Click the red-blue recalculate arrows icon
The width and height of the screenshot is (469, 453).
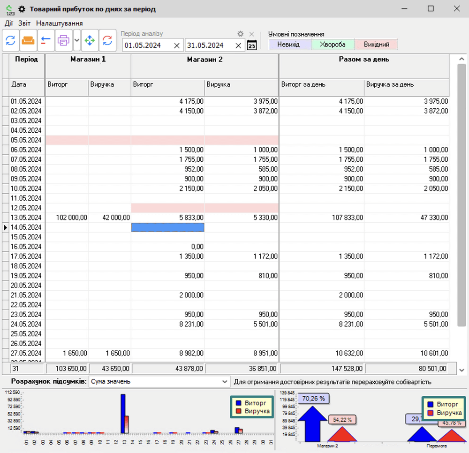(x=107, y=41)
